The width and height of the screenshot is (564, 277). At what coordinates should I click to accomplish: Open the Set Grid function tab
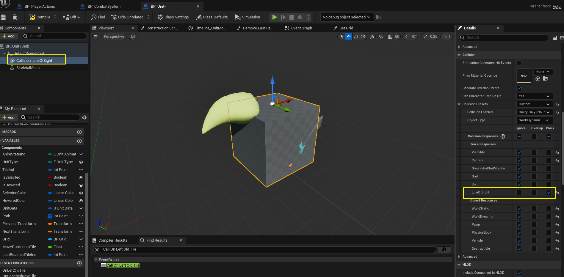point(346,28)
